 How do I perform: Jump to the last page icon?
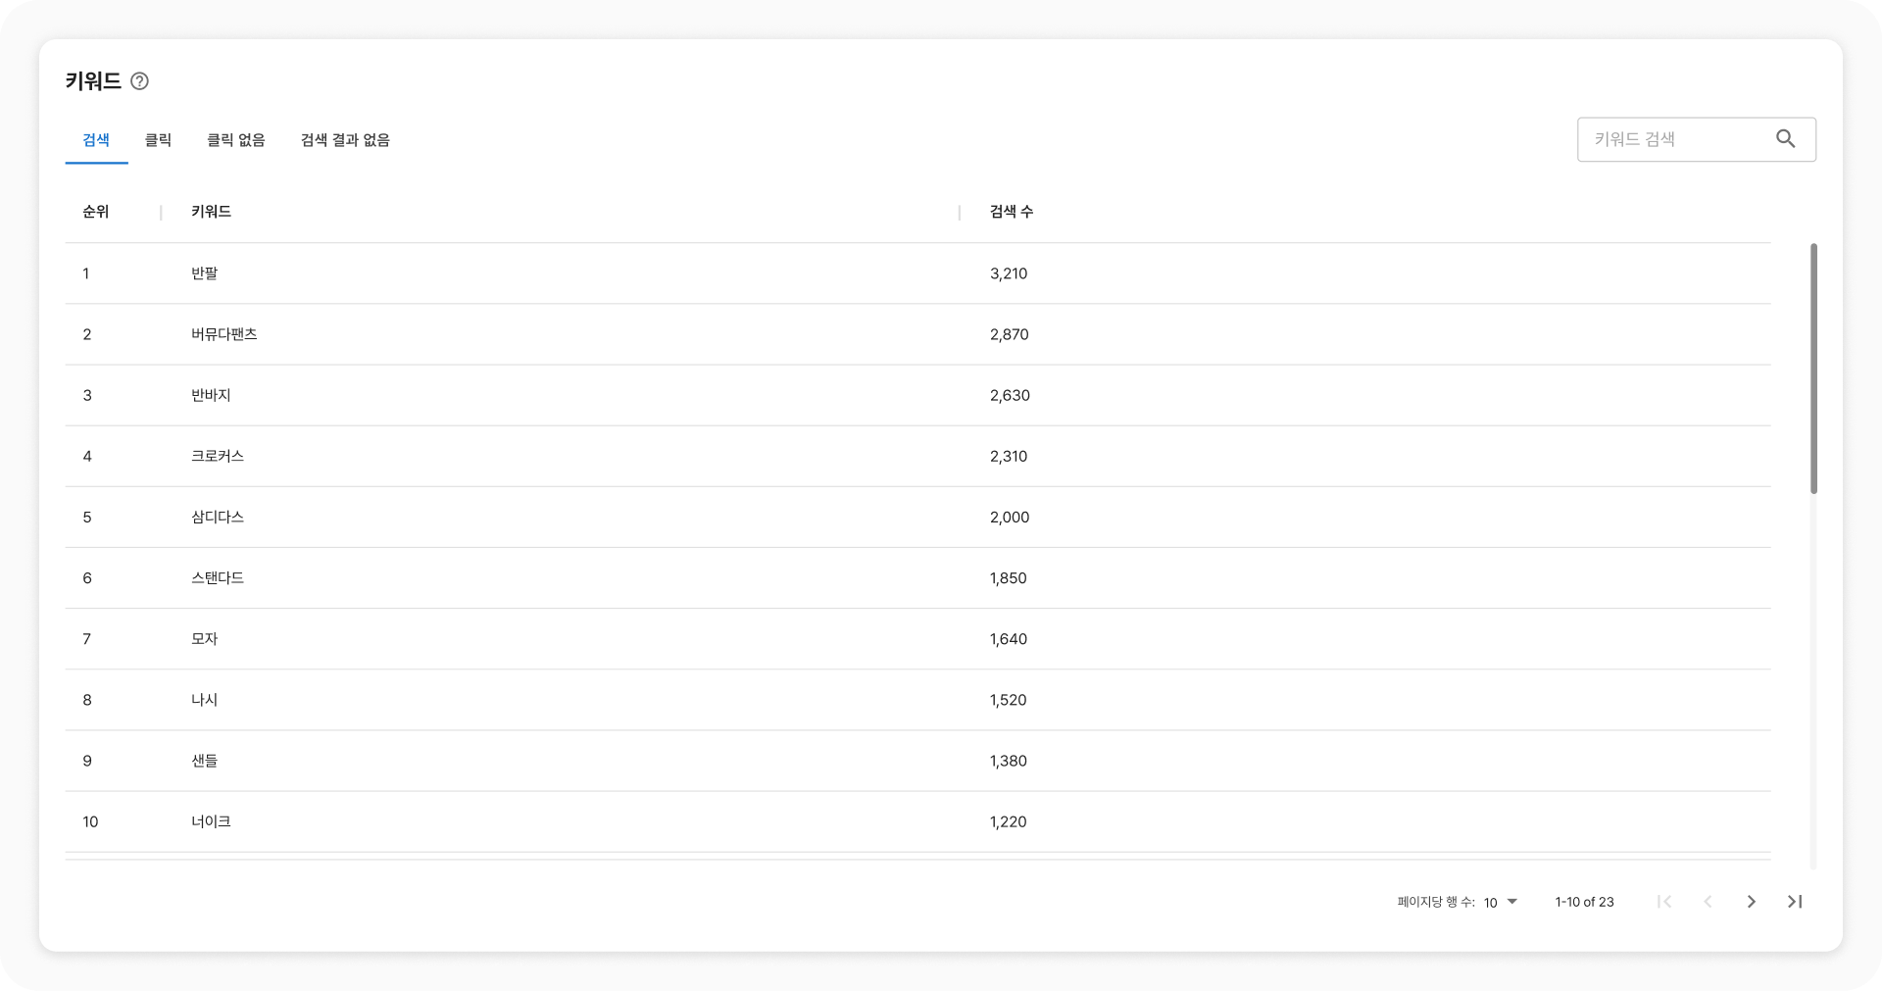pyautogui.click(x=1794, y=902)
